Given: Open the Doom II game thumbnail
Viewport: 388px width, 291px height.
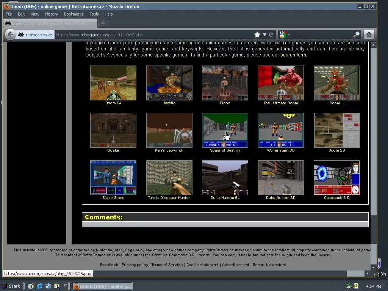Looking at the screenshot, I should pos(336,83).
